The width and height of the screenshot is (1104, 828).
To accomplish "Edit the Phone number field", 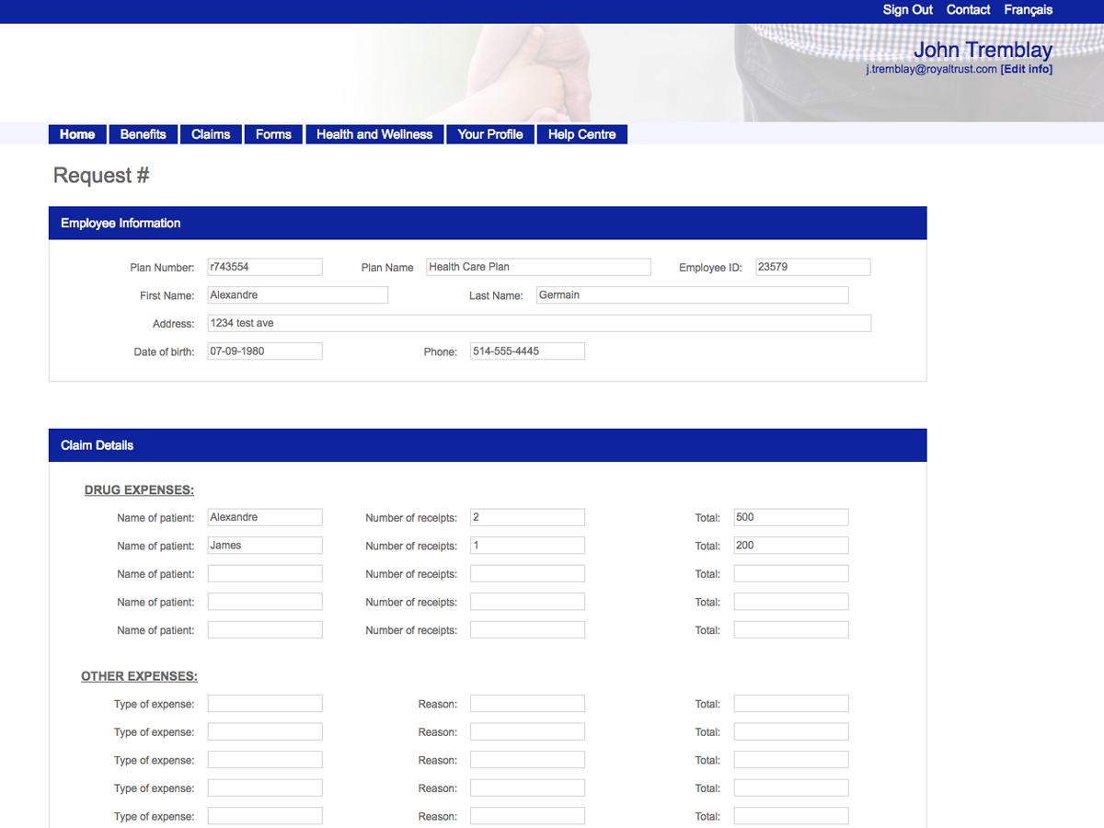I will point(527,351).
